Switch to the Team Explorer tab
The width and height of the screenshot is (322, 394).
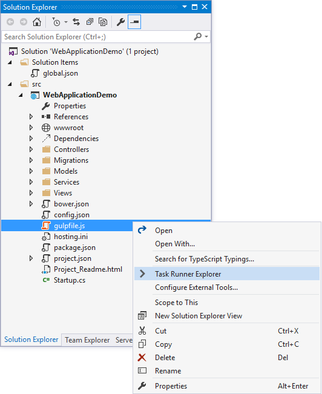[x=87, y=340]
